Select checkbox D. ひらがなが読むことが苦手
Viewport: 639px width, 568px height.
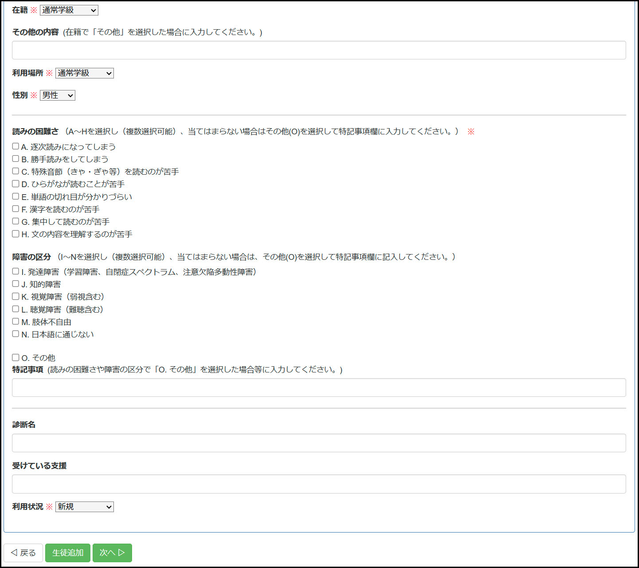(16, 184)
